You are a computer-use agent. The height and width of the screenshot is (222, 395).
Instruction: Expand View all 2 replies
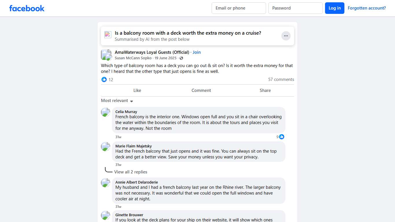click(x=130, y=172)
